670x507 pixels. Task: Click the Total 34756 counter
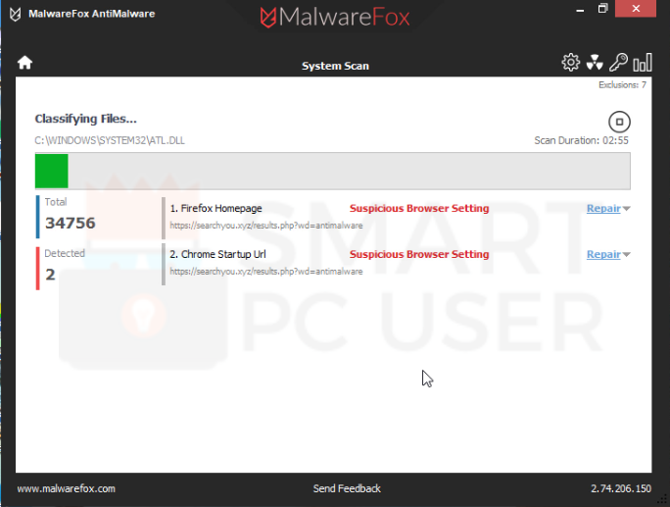coord(71,216)
